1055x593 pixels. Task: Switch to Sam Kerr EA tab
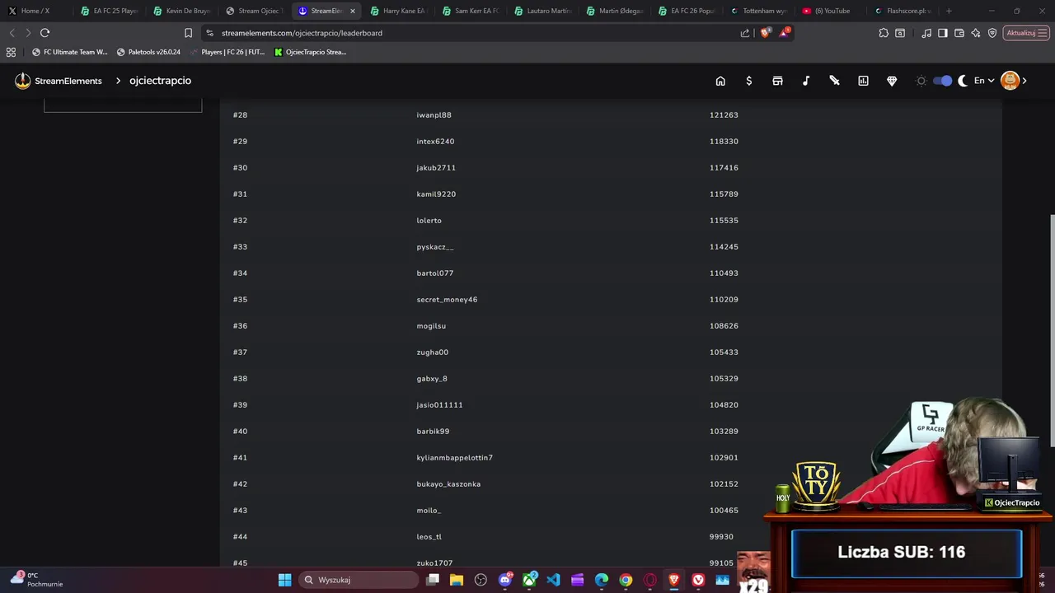(472, 11)
